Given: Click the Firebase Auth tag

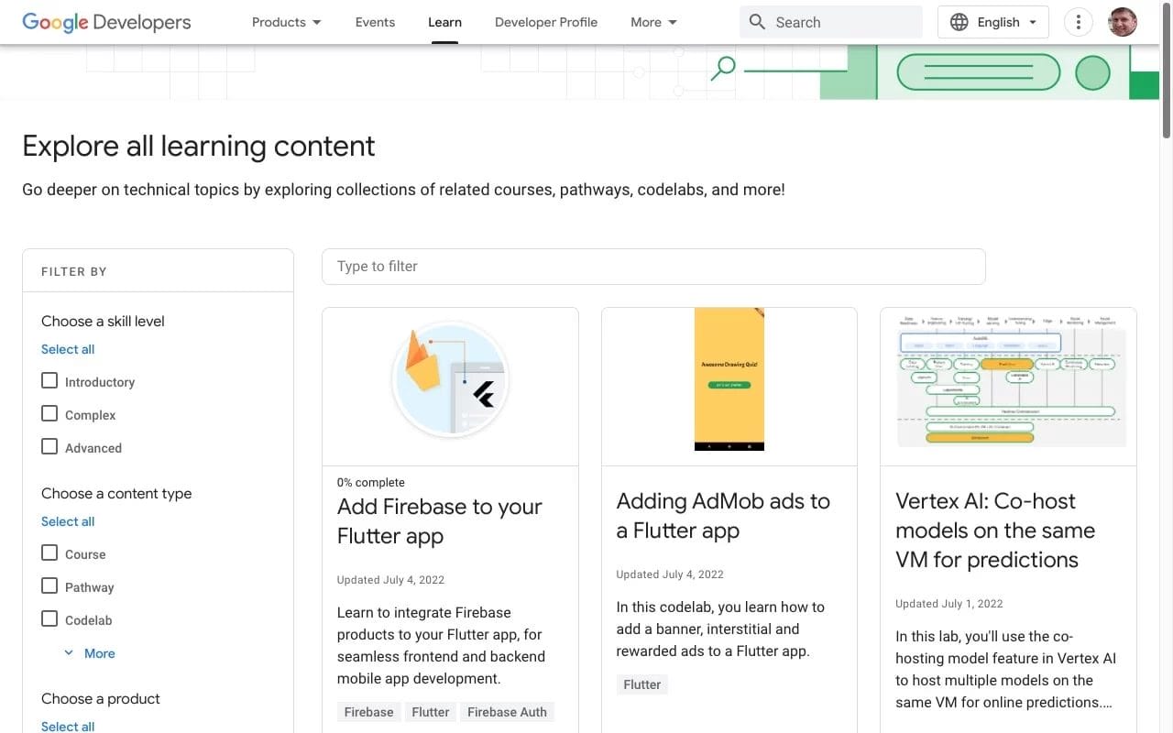Looking at the screenshot, I should [x=507, y=712].
